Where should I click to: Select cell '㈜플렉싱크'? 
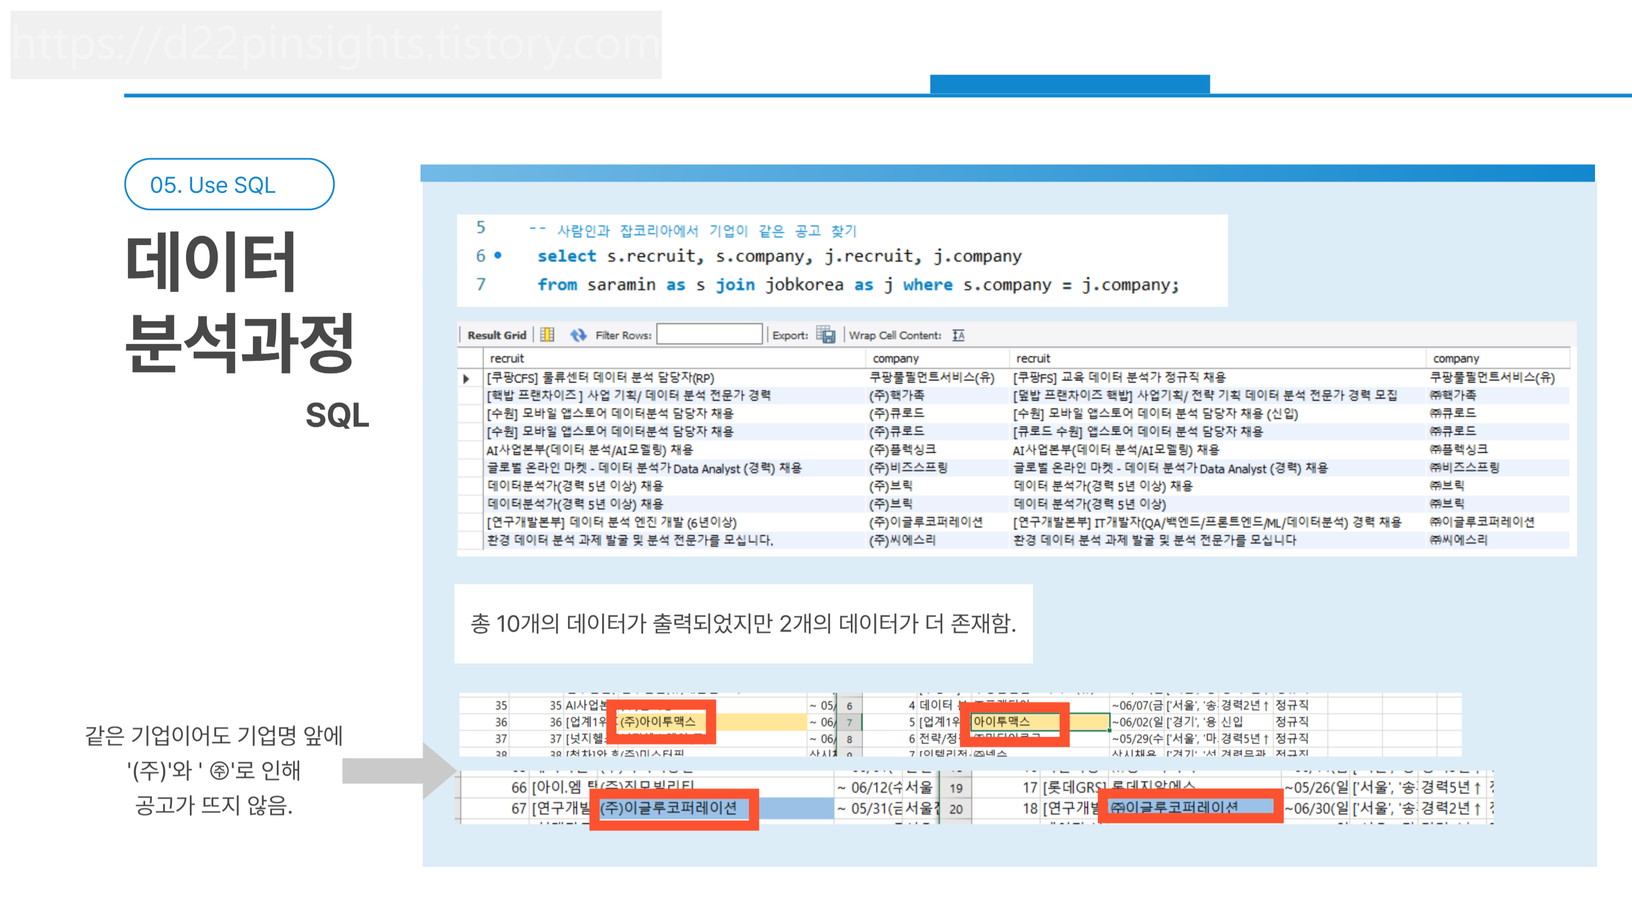click(x=1458, y=450)
